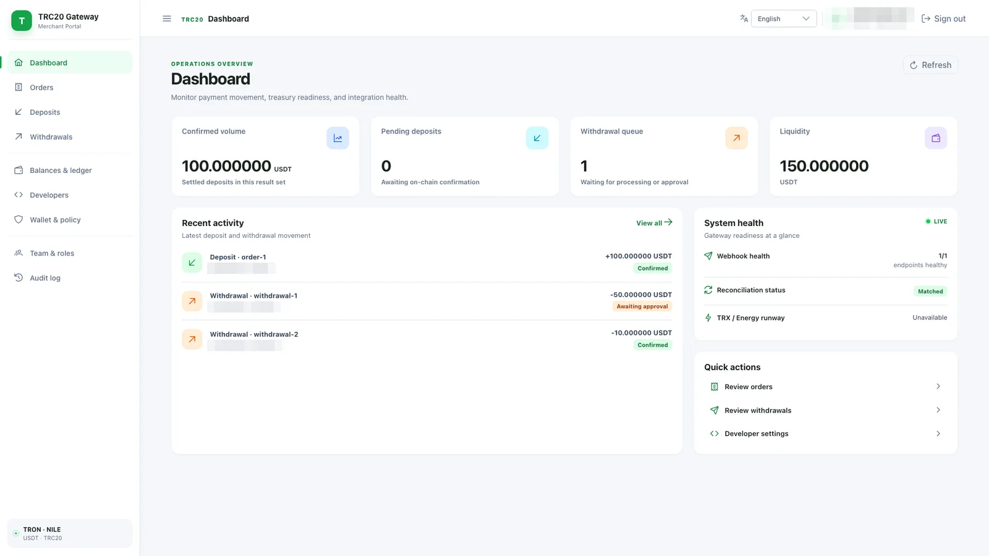Click the Reconciliation status sync icon

[708, 290]
